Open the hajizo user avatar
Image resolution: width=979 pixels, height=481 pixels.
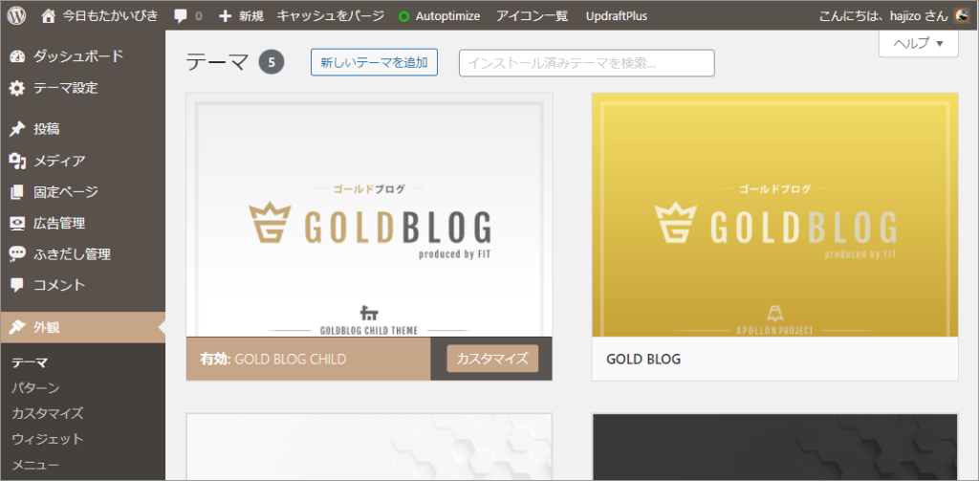tap(962, 16)
